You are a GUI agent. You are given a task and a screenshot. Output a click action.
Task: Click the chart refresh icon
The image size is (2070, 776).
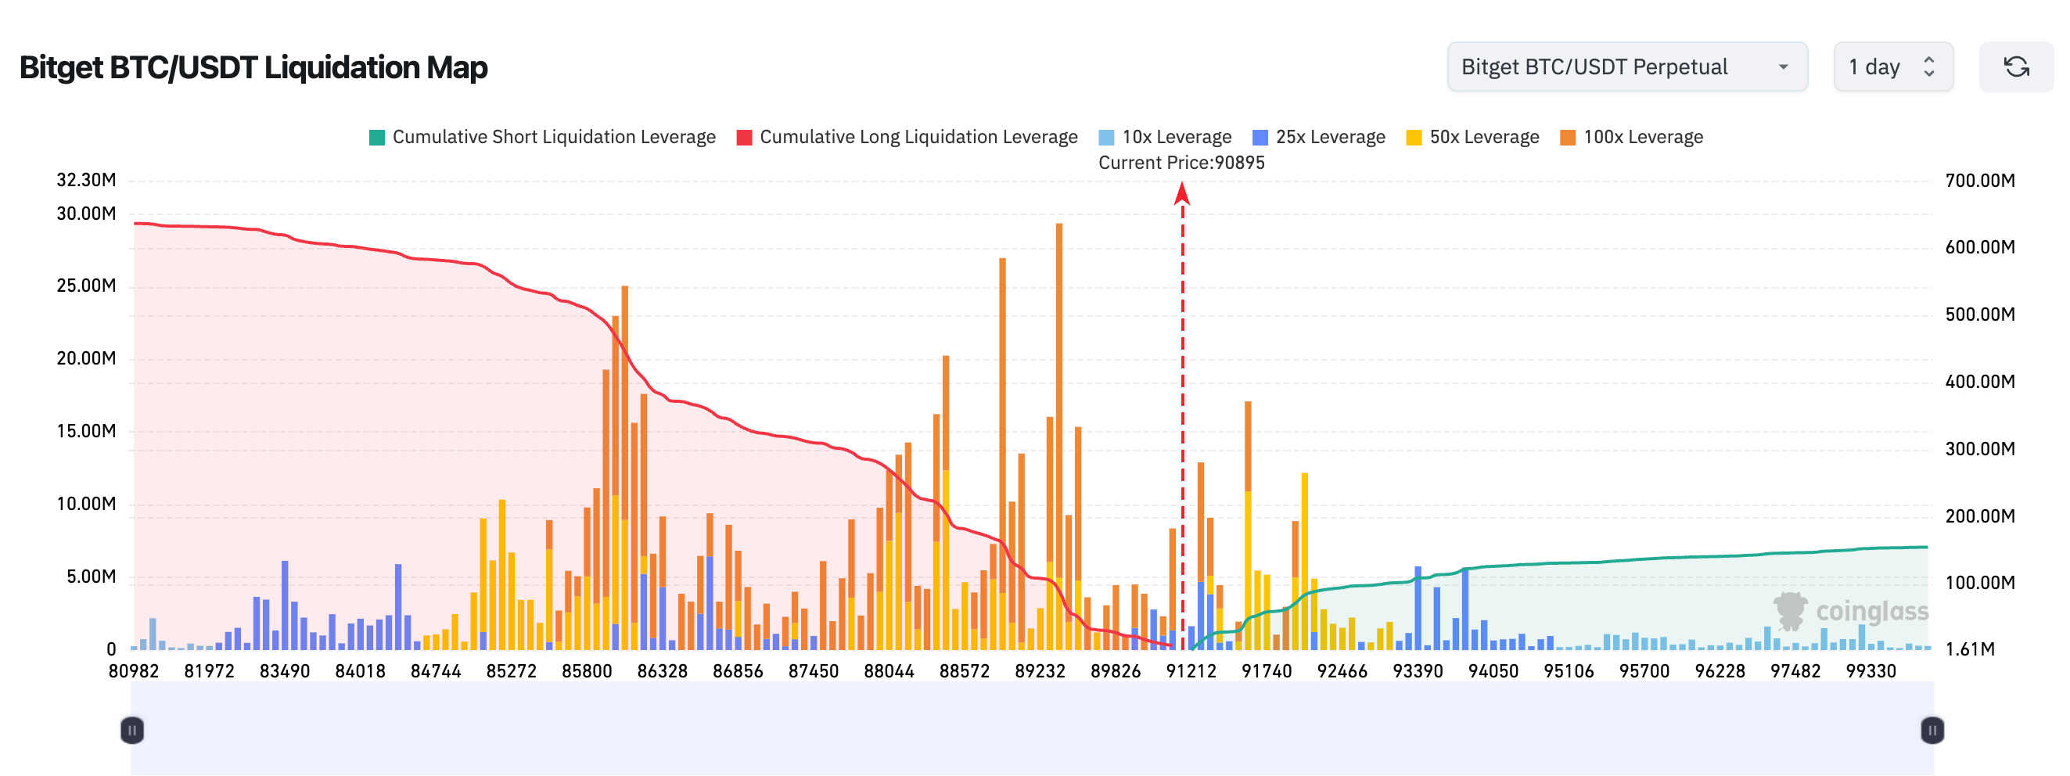[2017, 66]
